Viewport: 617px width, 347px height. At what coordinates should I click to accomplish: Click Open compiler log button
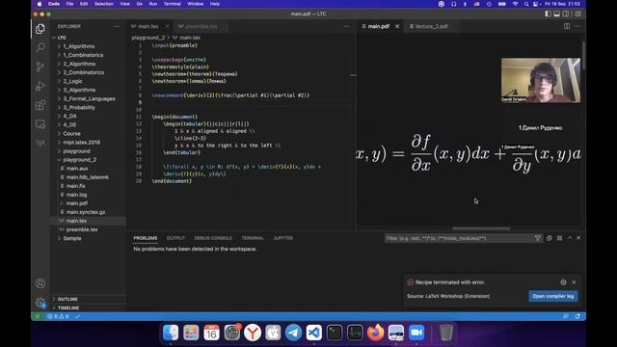point(552,296)
